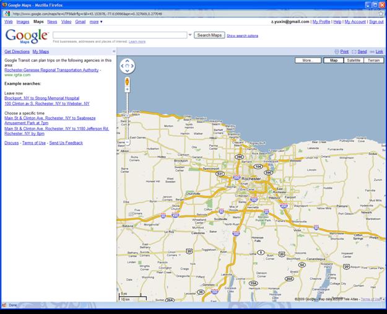Click the browser address bar URL
387x314 pixels.
pos(87,14)
